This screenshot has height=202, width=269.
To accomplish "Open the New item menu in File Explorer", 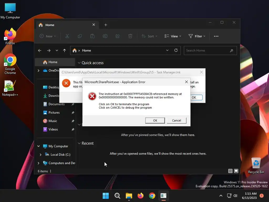I will 48,36.
